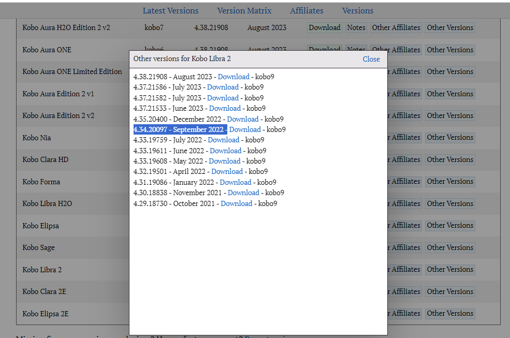Open Other Versions for Kobo Aura ONE
The height and width of the screenshot is (338, 510).
450,50
